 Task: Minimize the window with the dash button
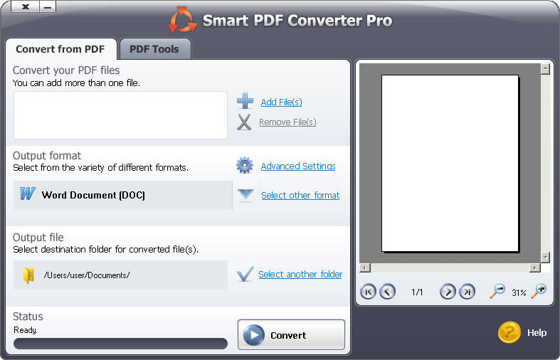tap(48, 6)
